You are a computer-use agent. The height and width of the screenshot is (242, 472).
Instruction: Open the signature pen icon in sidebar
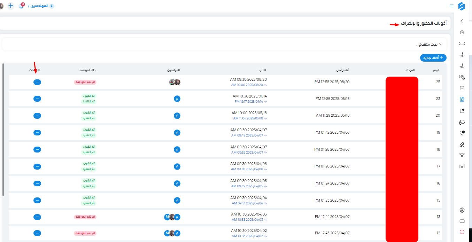point(462,144)
